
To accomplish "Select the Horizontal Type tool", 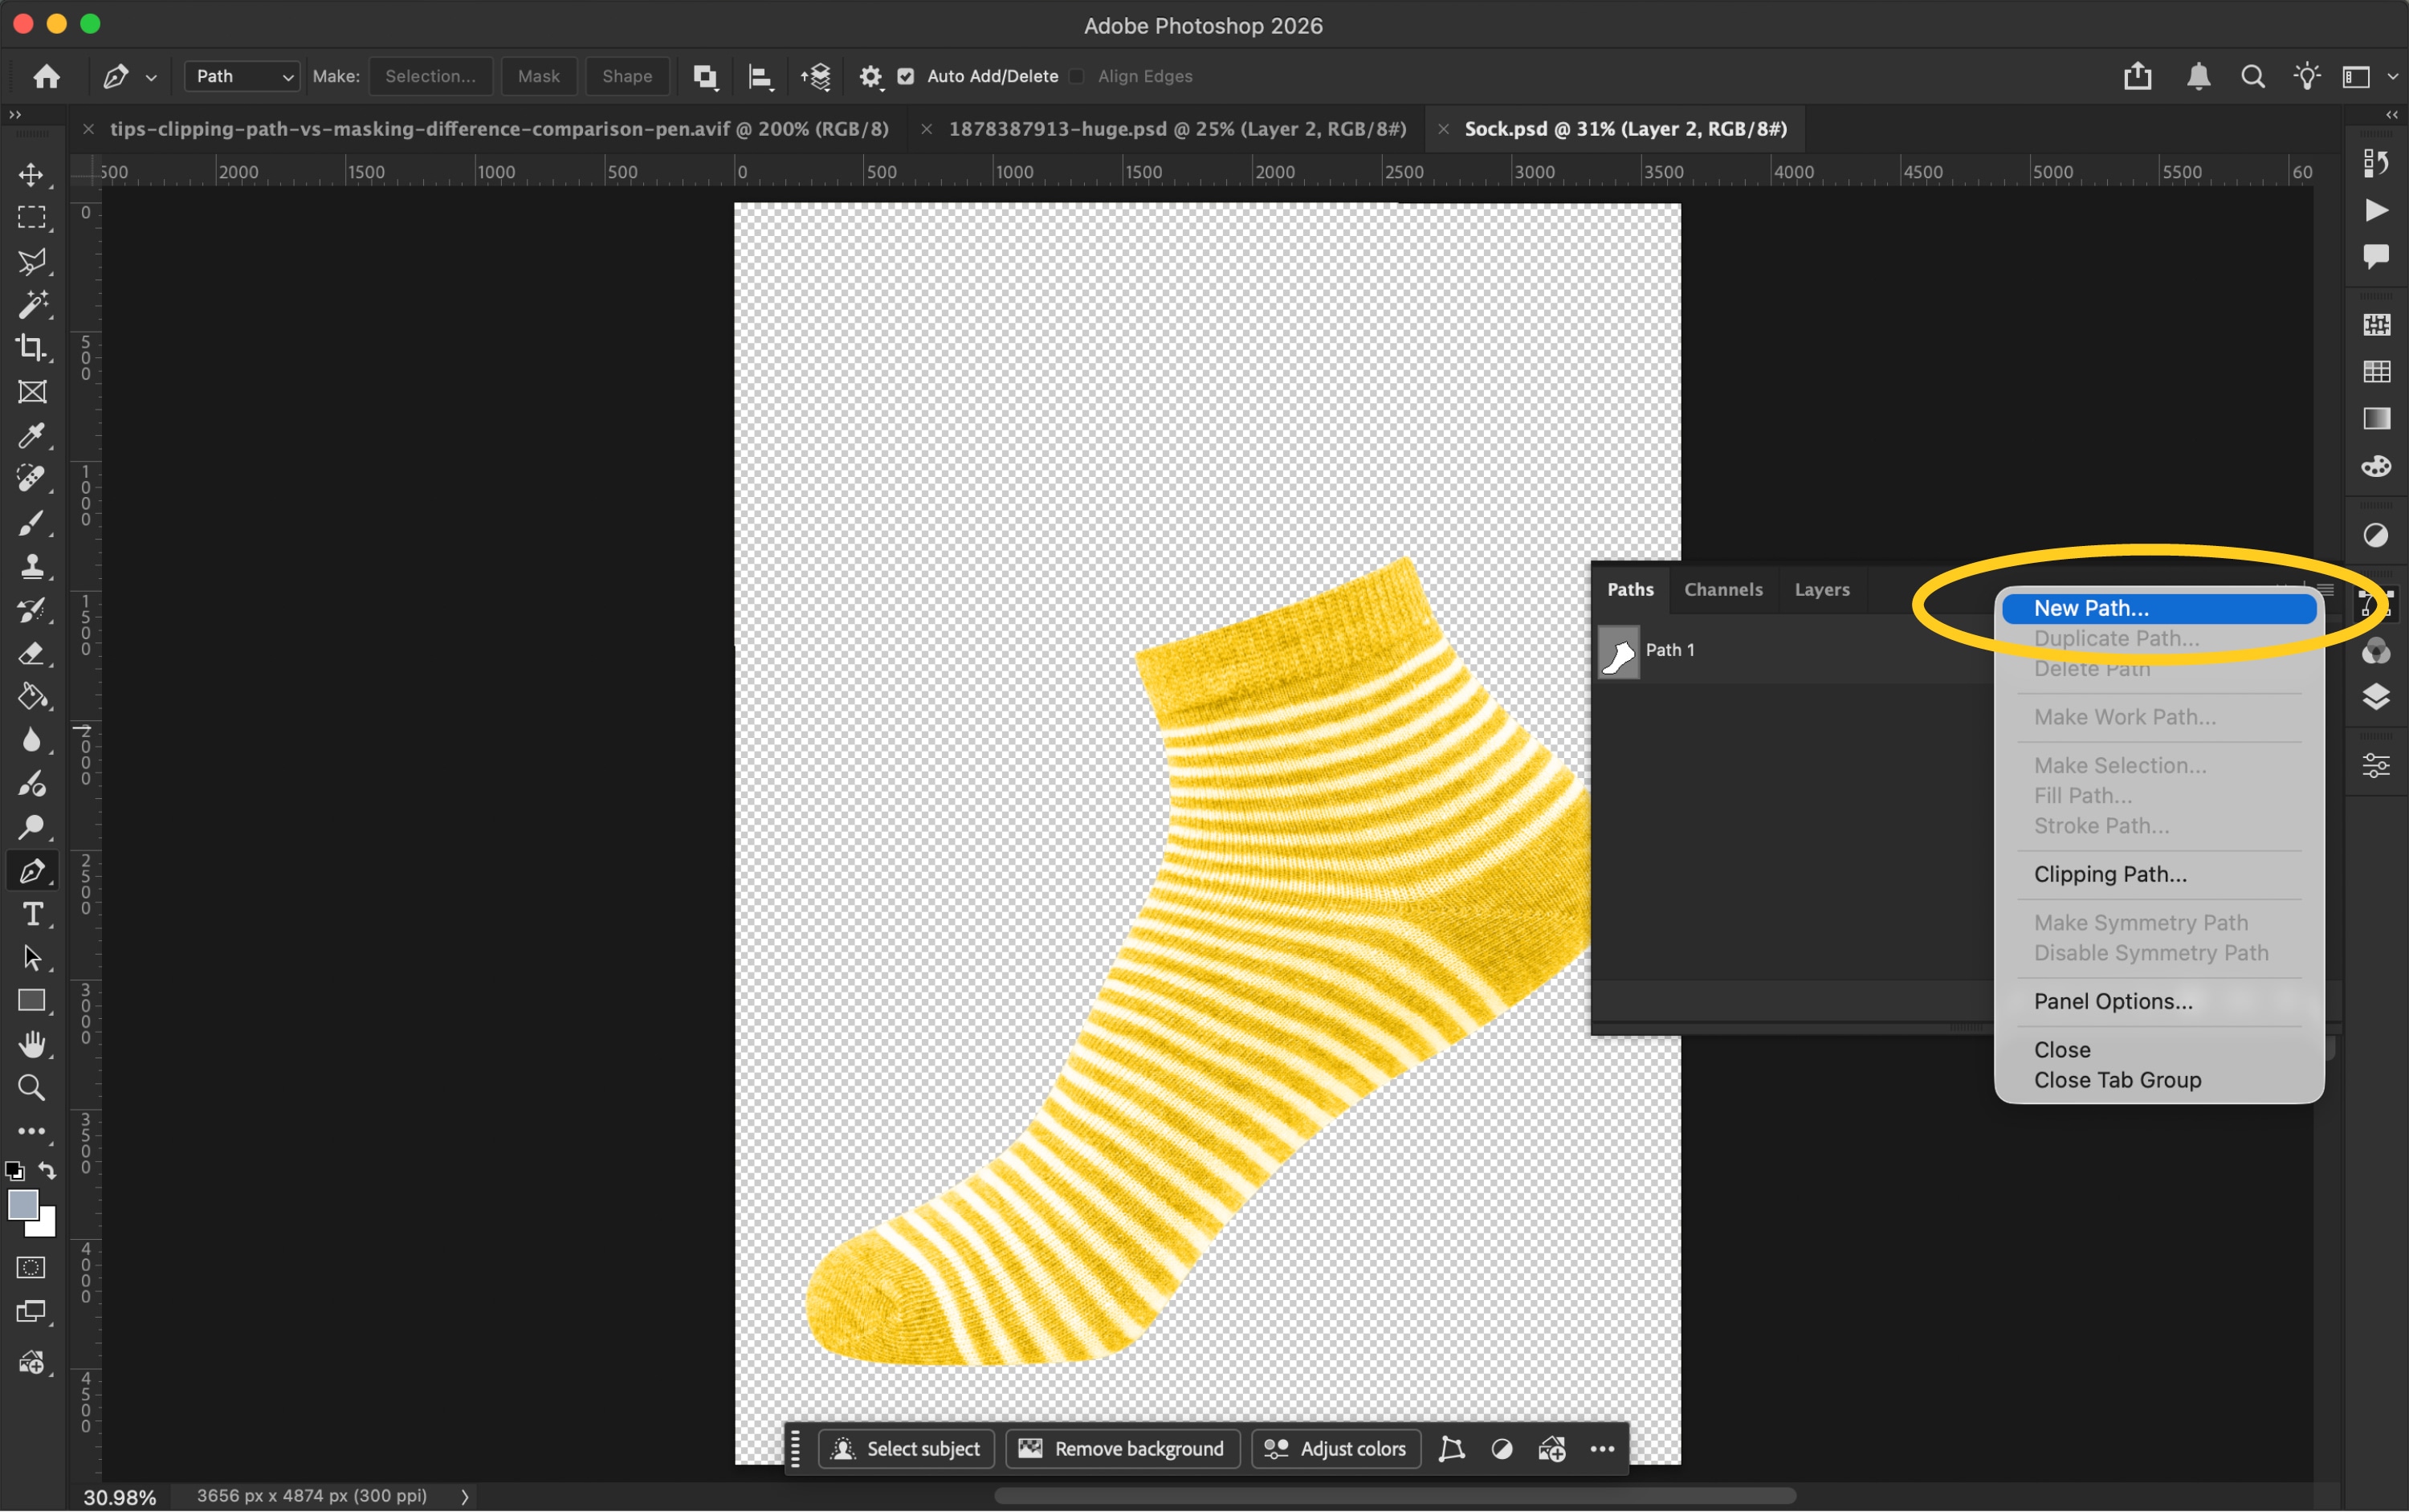I will click(31, 914).
